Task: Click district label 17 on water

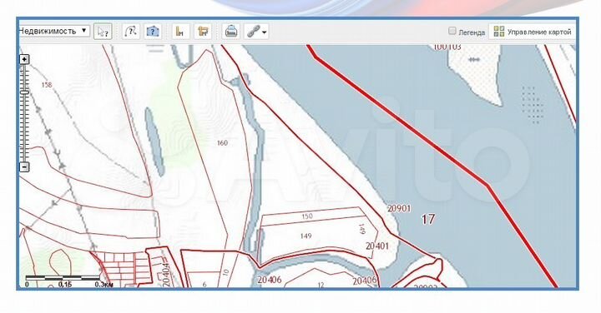Action: pyautogui.click(x=428, y=219)
